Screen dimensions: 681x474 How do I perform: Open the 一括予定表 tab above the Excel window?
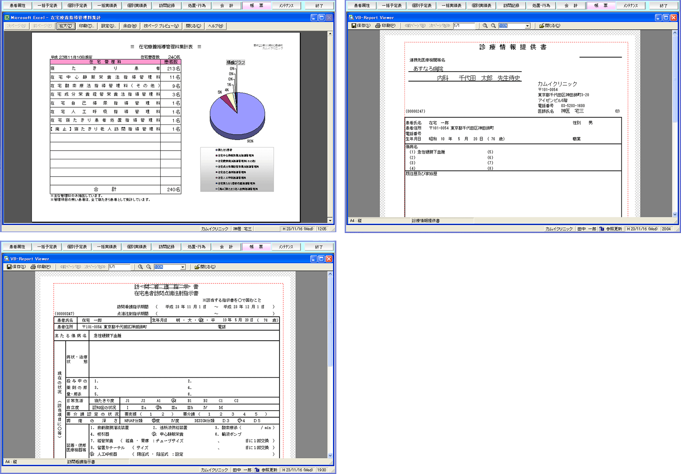pos(48,5)
